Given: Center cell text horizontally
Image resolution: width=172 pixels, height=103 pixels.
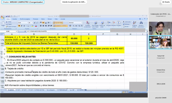Looking at the screenshot, I should click(43, 26).
